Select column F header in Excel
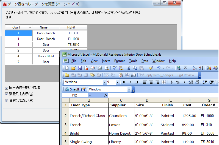219x145 pixels. (190, 100)
